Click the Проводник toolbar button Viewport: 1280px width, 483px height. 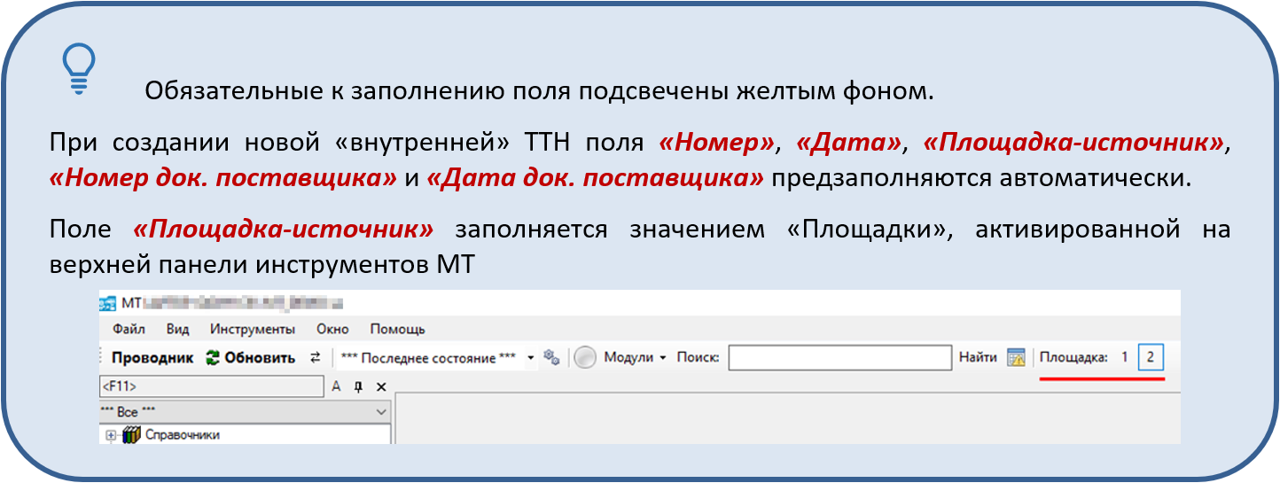[x=152, y=358]
